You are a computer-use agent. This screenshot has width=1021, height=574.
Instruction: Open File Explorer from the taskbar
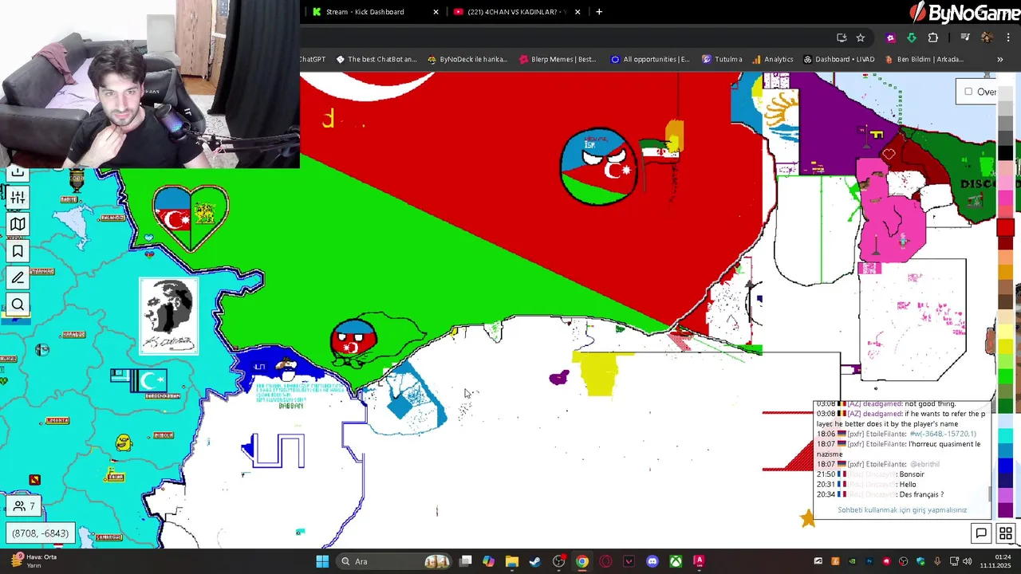512,561
